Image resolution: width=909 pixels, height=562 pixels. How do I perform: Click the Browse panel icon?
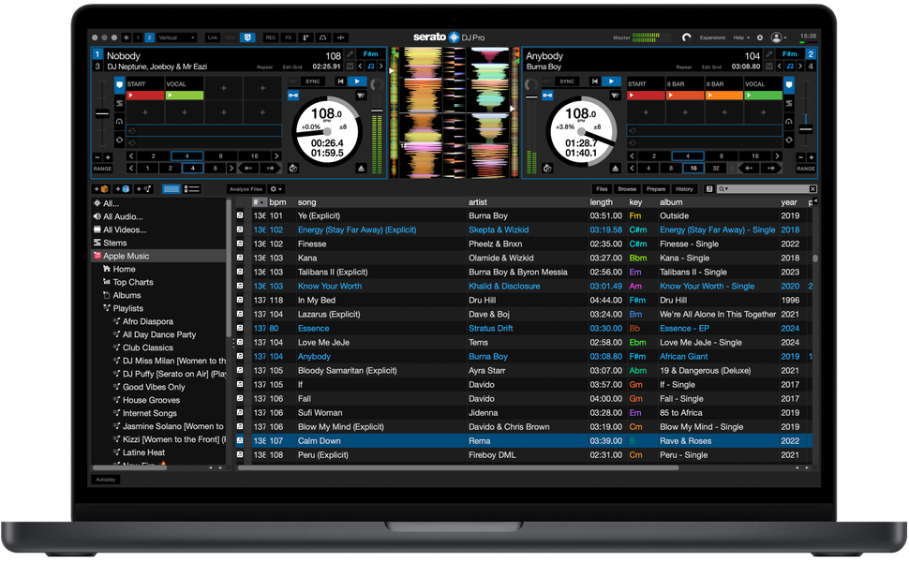coord(627,188)
